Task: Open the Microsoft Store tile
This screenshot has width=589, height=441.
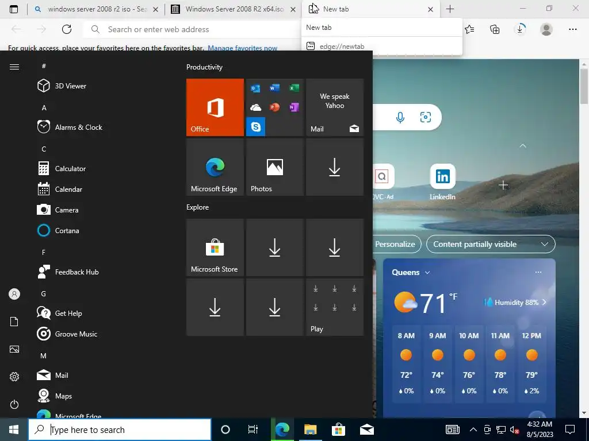Action: [x=215, y=247]
